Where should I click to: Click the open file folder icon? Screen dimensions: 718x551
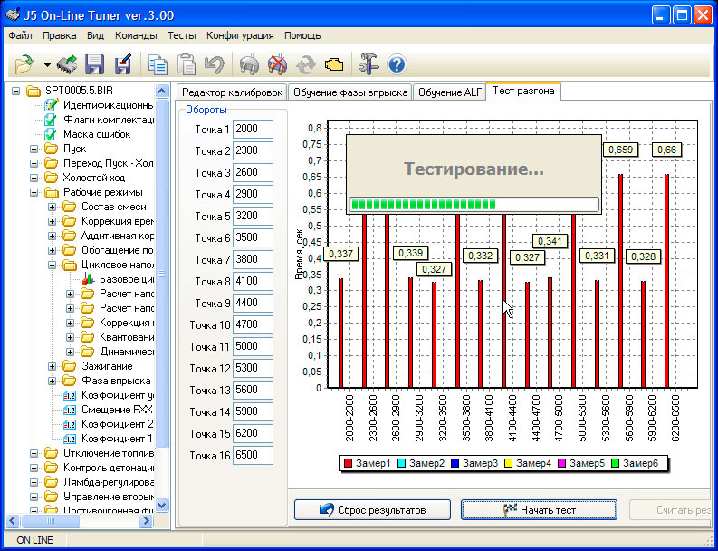24,64
